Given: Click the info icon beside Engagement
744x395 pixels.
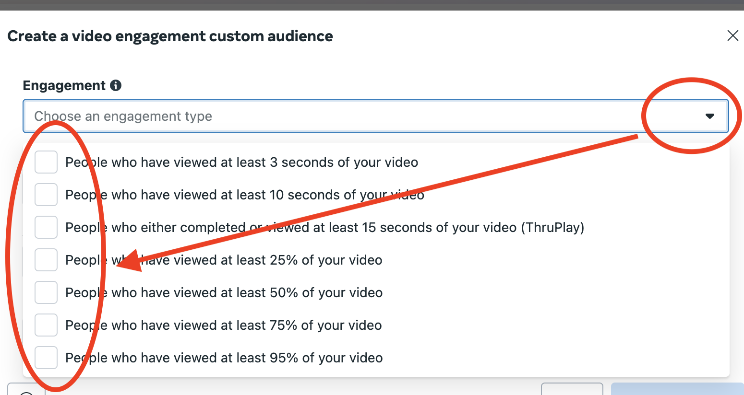Looking at the screenshot, I should click(116, 85).
